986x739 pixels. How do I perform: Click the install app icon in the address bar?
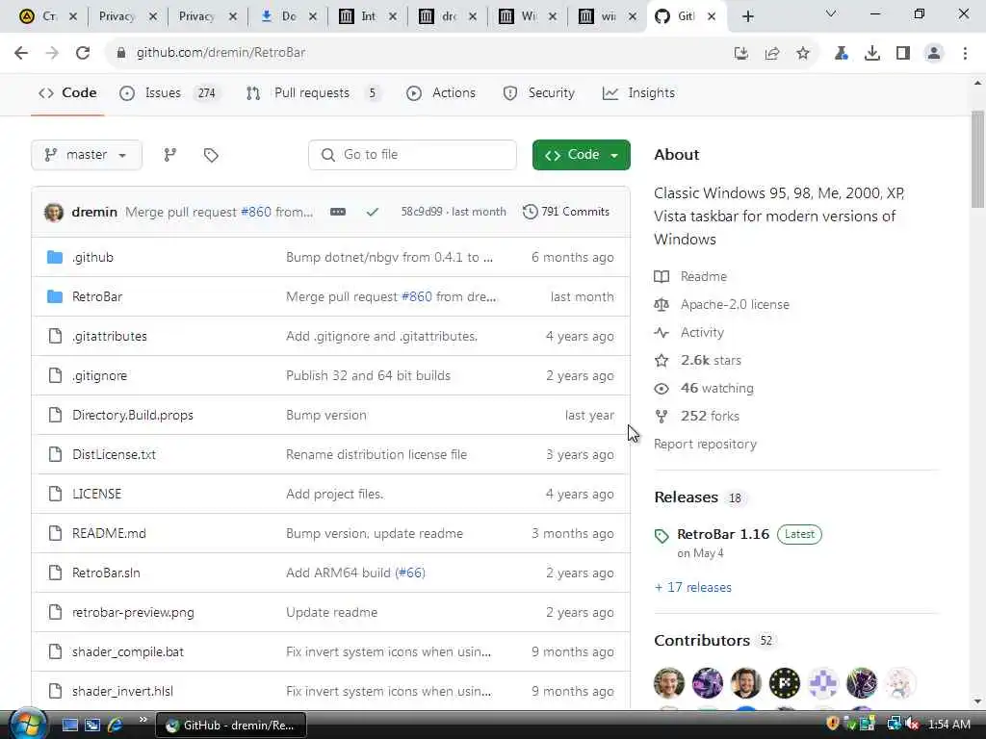[x=741, y=54]
